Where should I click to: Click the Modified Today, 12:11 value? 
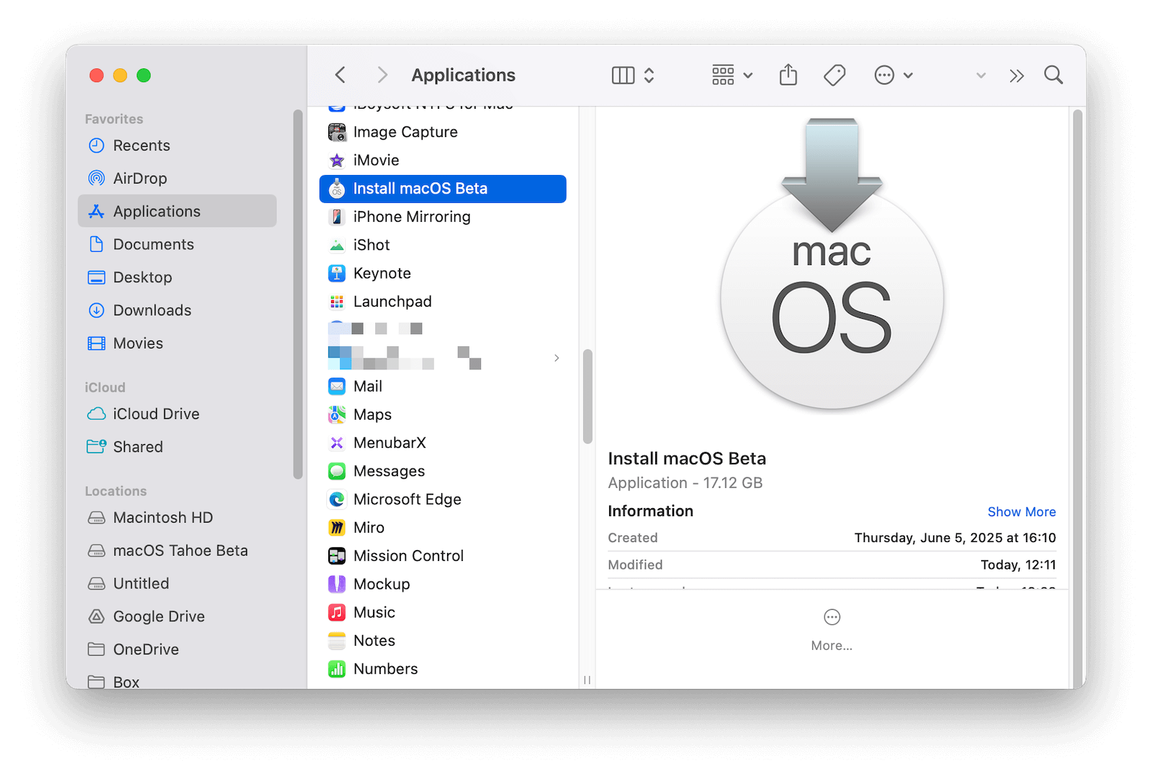[1018, 565]
